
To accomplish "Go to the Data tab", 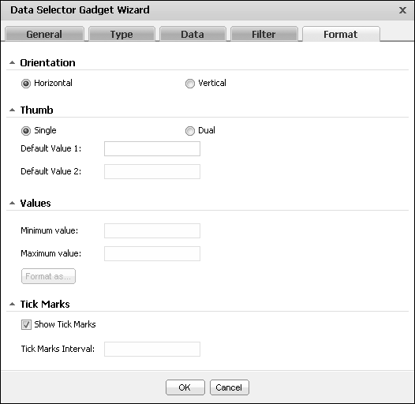I will pos(193,34).
